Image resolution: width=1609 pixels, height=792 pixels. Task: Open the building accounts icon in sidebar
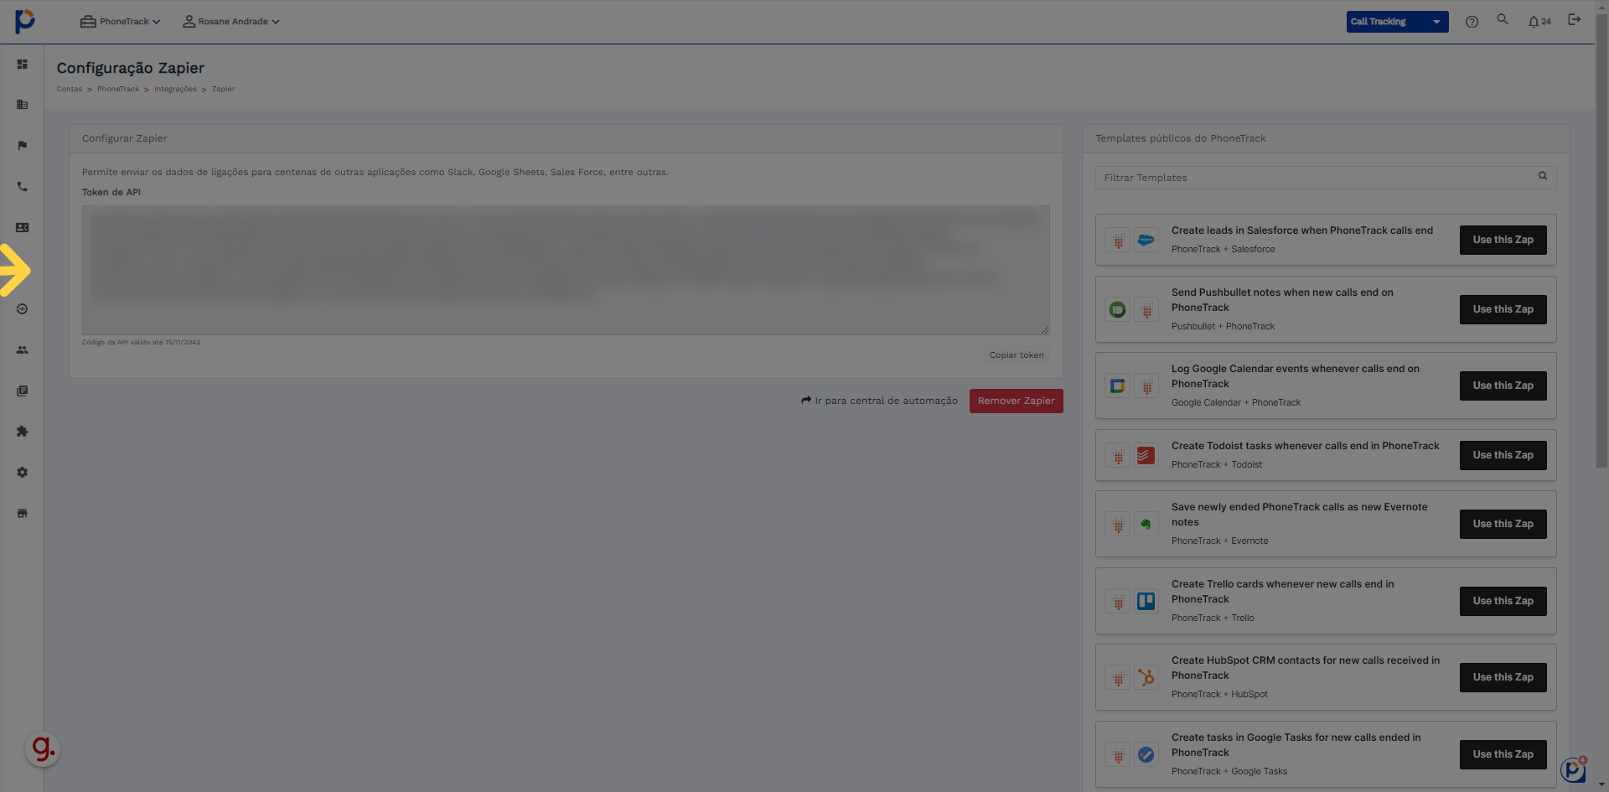(23, 105)
